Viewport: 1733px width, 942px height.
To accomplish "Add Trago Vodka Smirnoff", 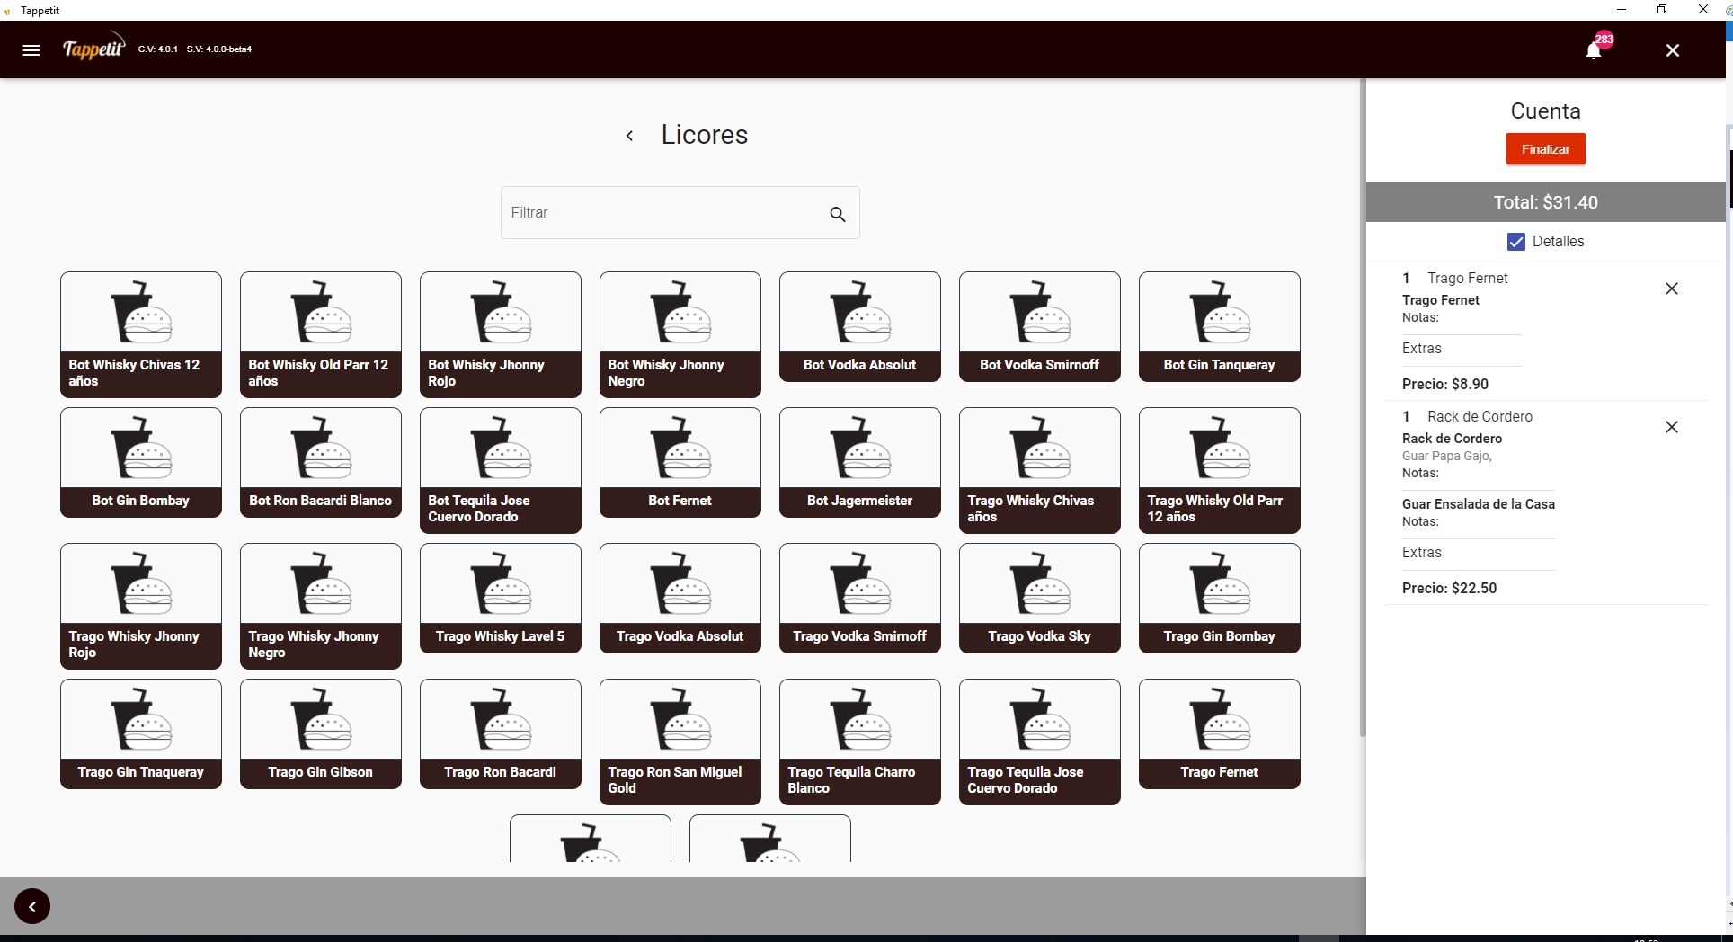I will pos(860,598).
